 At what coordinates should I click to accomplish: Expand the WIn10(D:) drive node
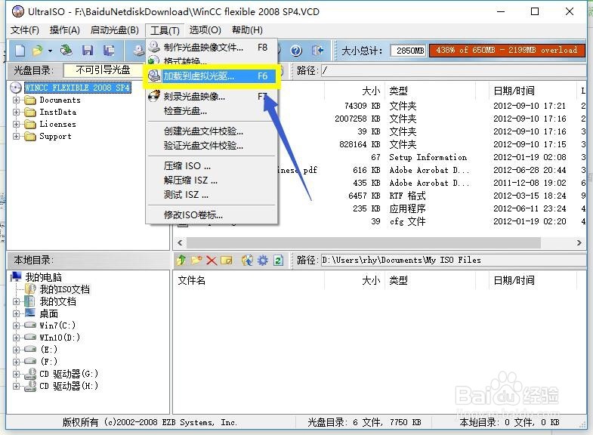[16, 338]
